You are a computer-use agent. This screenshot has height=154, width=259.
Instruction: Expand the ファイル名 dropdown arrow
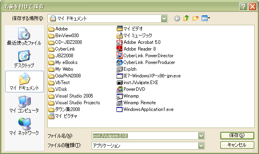pos(201,136)
